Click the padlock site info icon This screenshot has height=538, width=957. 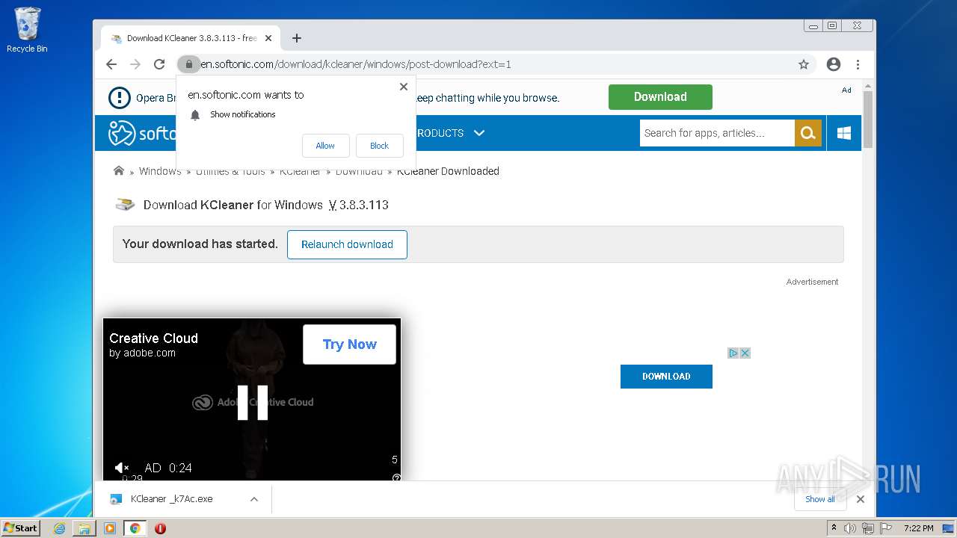coord(188,64)
